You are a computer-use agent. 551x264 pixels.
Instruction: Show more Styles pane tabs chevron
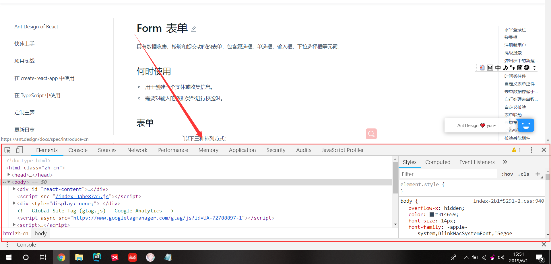505,162
